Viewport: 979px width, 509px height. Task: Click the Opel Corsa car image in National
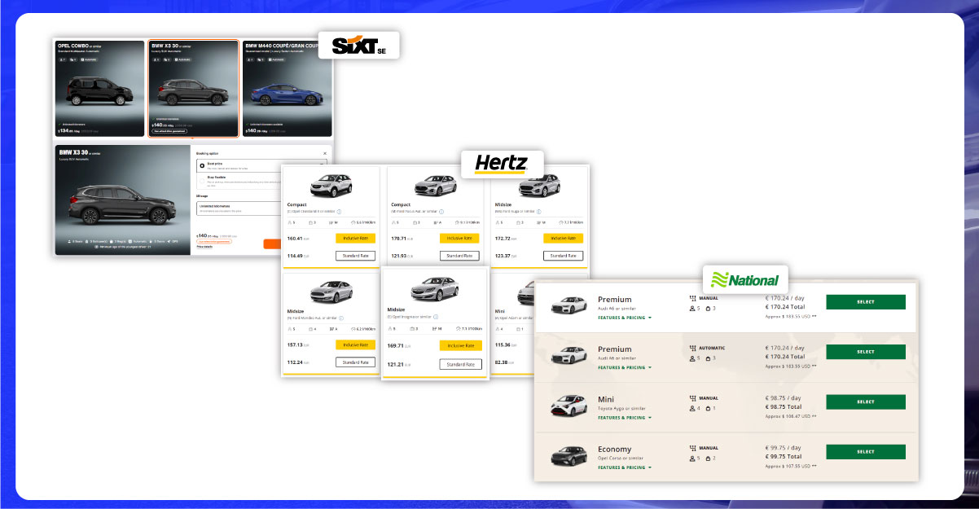coord(569,455)
